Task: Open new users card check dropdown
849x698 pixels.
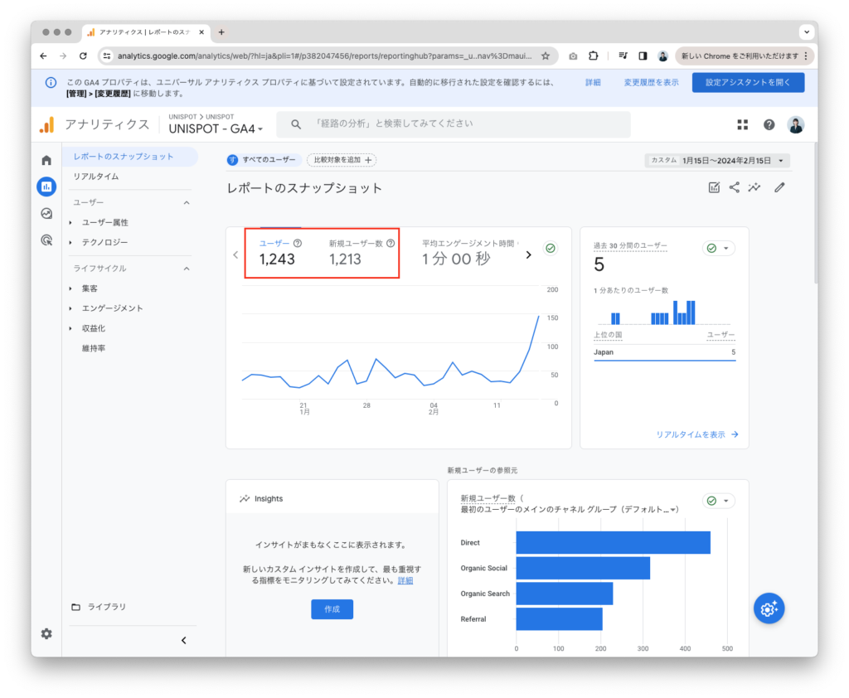Action: coord(719,501)
